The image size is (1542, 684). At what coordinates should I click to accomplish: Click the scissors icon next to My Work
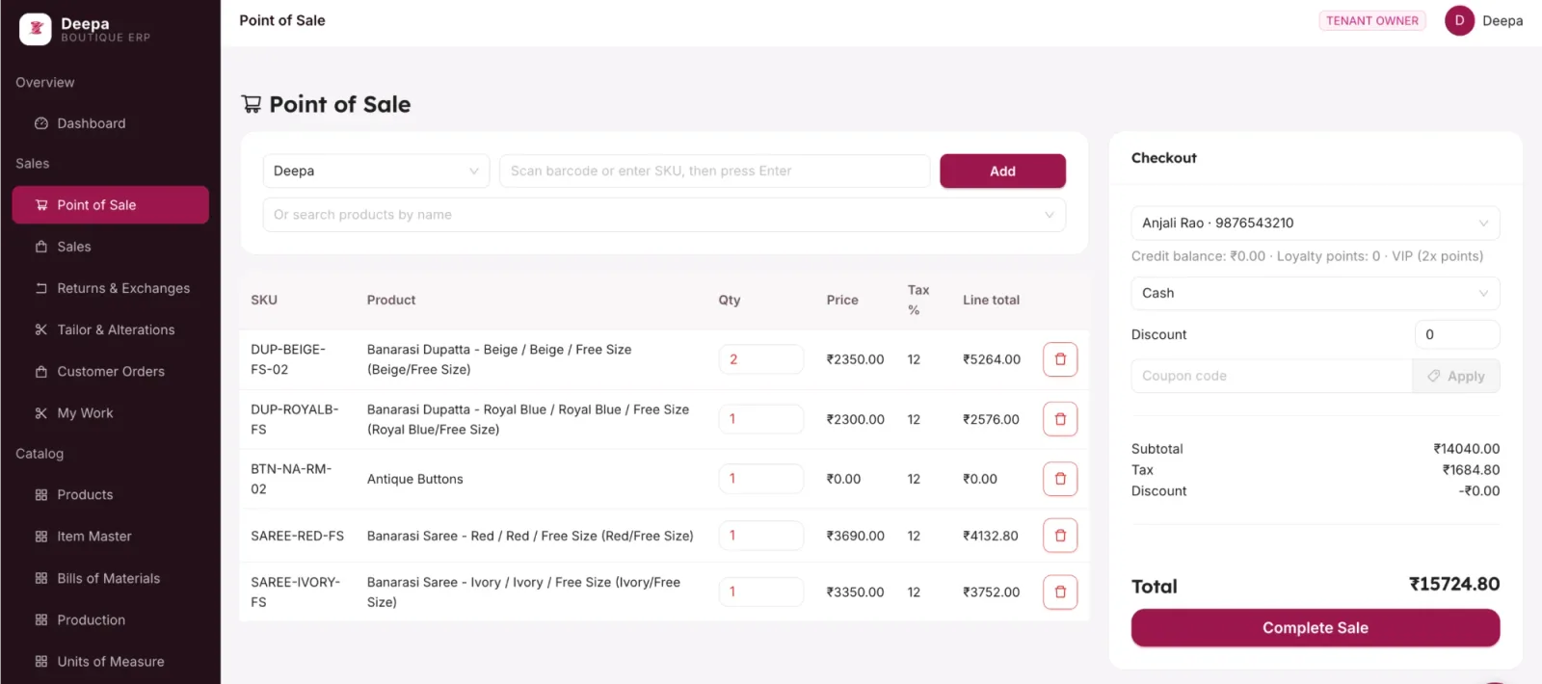pos(41,413)
